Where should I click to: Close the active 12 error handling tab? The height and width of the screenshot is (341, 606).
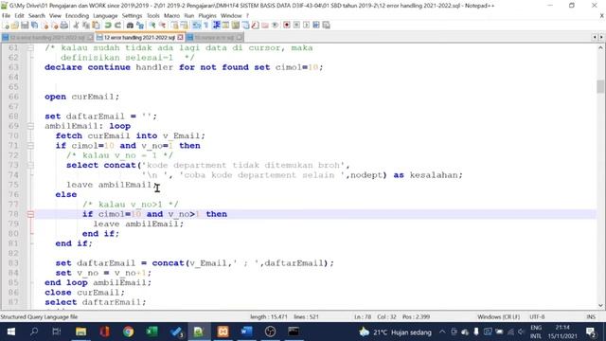coord(180,38)
